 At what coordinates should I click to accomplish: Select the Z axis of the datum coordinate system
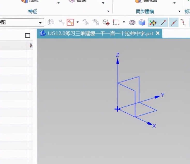118,73
